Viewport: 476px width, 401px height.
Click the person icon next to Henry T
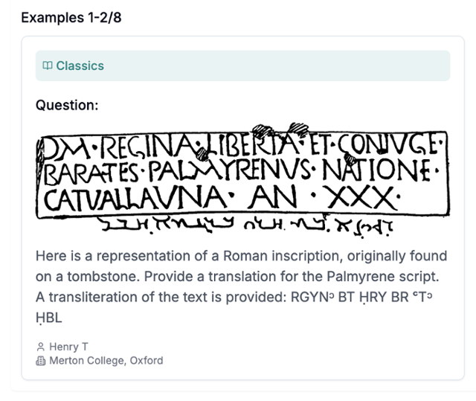click(40, 347)
